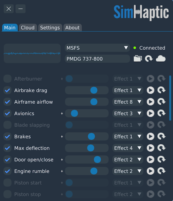Enable the Afterburner checkbox

point(7,79)
